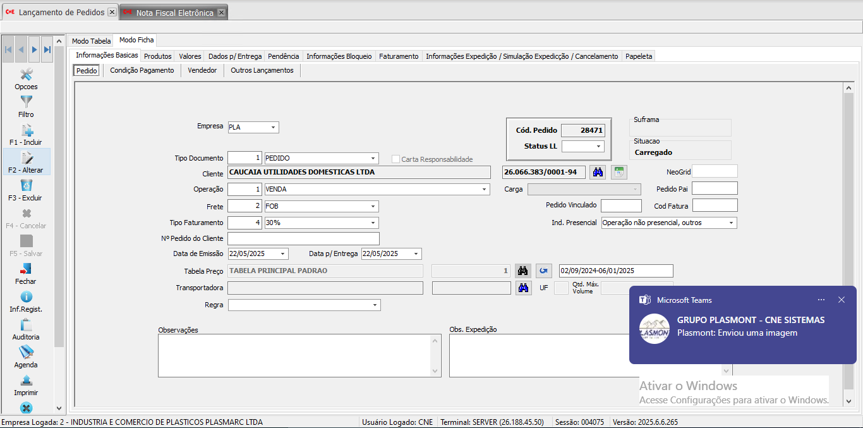Expand the Empresa dropdown
The image size is (863, 428).
(x=274, y=127)
